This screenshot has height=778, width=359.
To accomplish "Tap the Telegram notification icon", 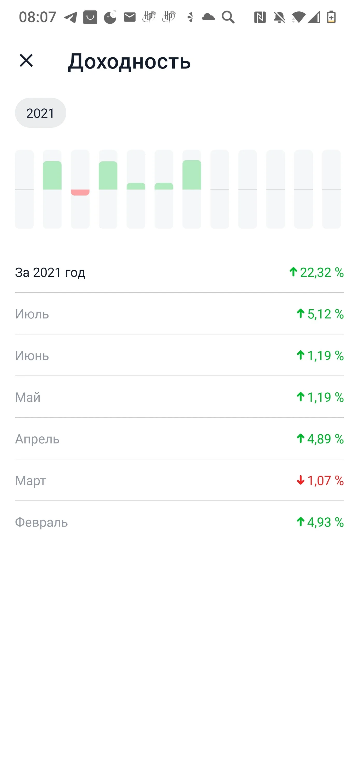I will pyautogui.click(x=71, y=17).
